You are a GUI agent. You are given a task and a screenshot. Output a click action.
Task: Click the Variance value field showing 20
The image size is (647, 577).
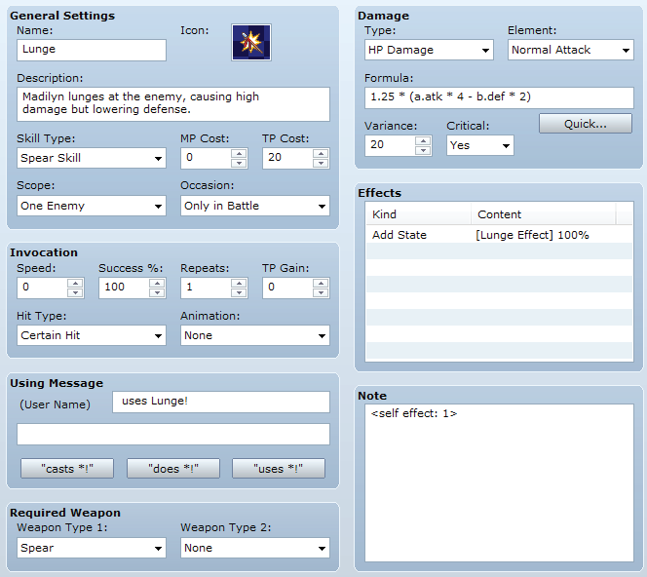390,145
